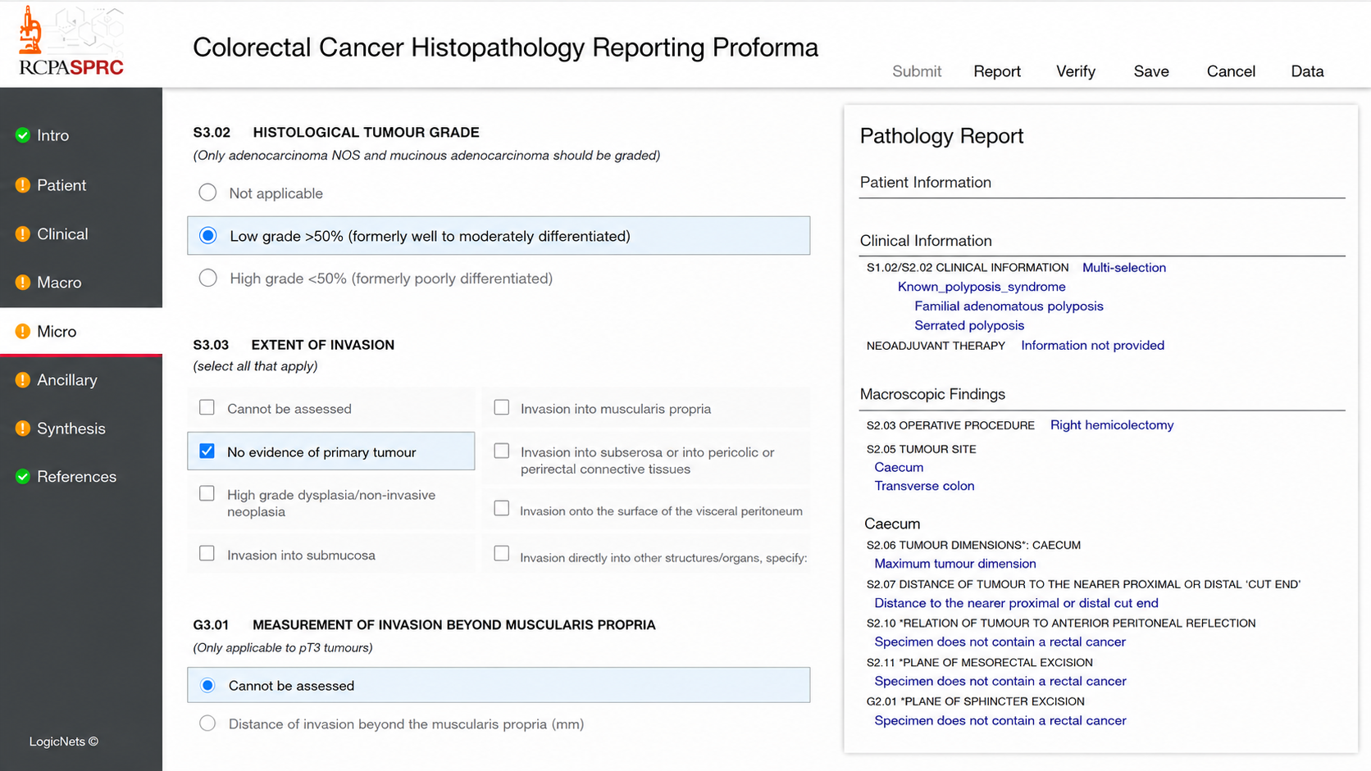Check Invasion onto visceral peritoneum surface

(502, 508)
